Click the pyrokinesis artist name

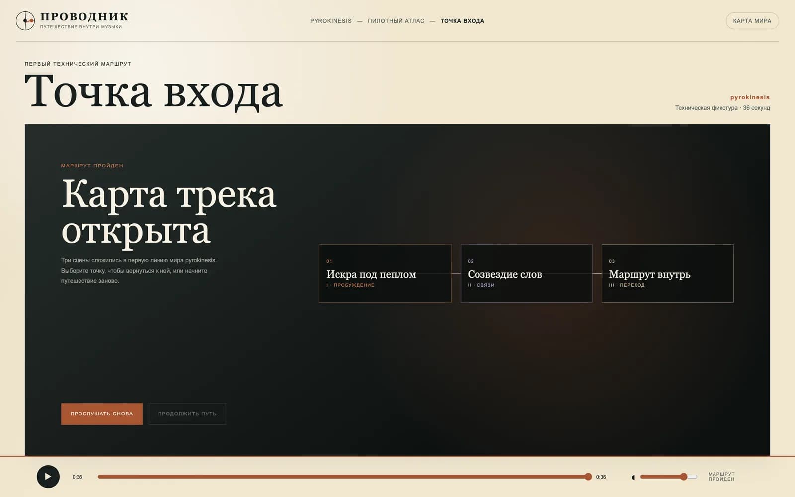coord(750,97)
